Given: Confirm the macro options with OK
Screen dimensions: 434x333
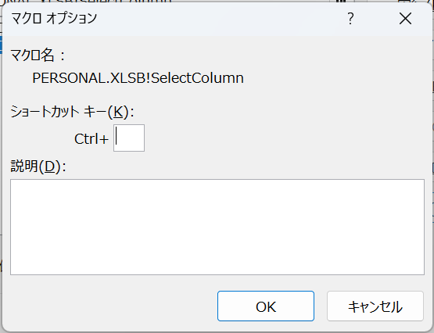Looking at the screenshot, I should point(266,306).
